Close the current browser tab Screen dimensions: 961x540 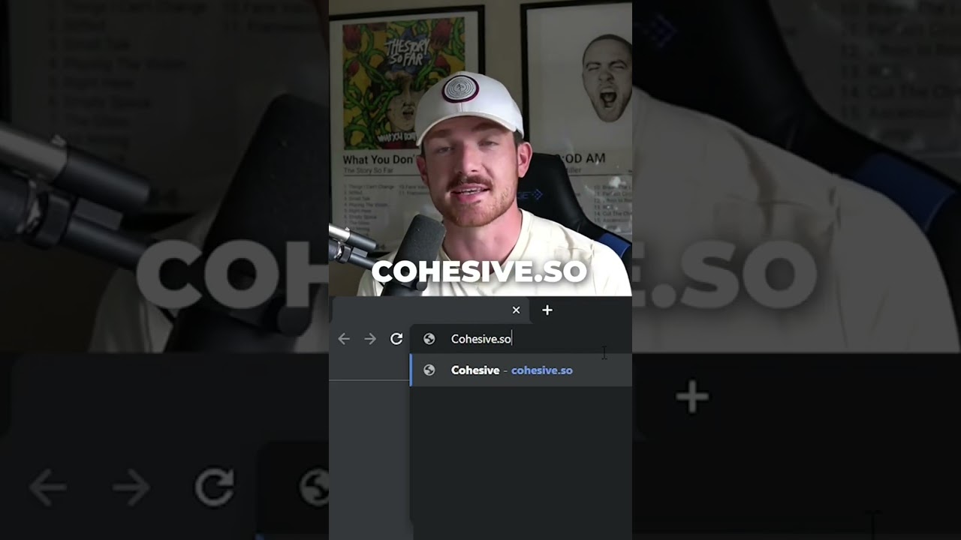[516, 310]
